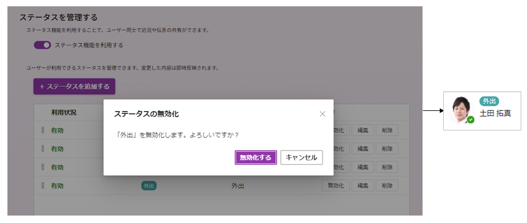Click 削除 in the 外出 row

[x=387, y=185]
